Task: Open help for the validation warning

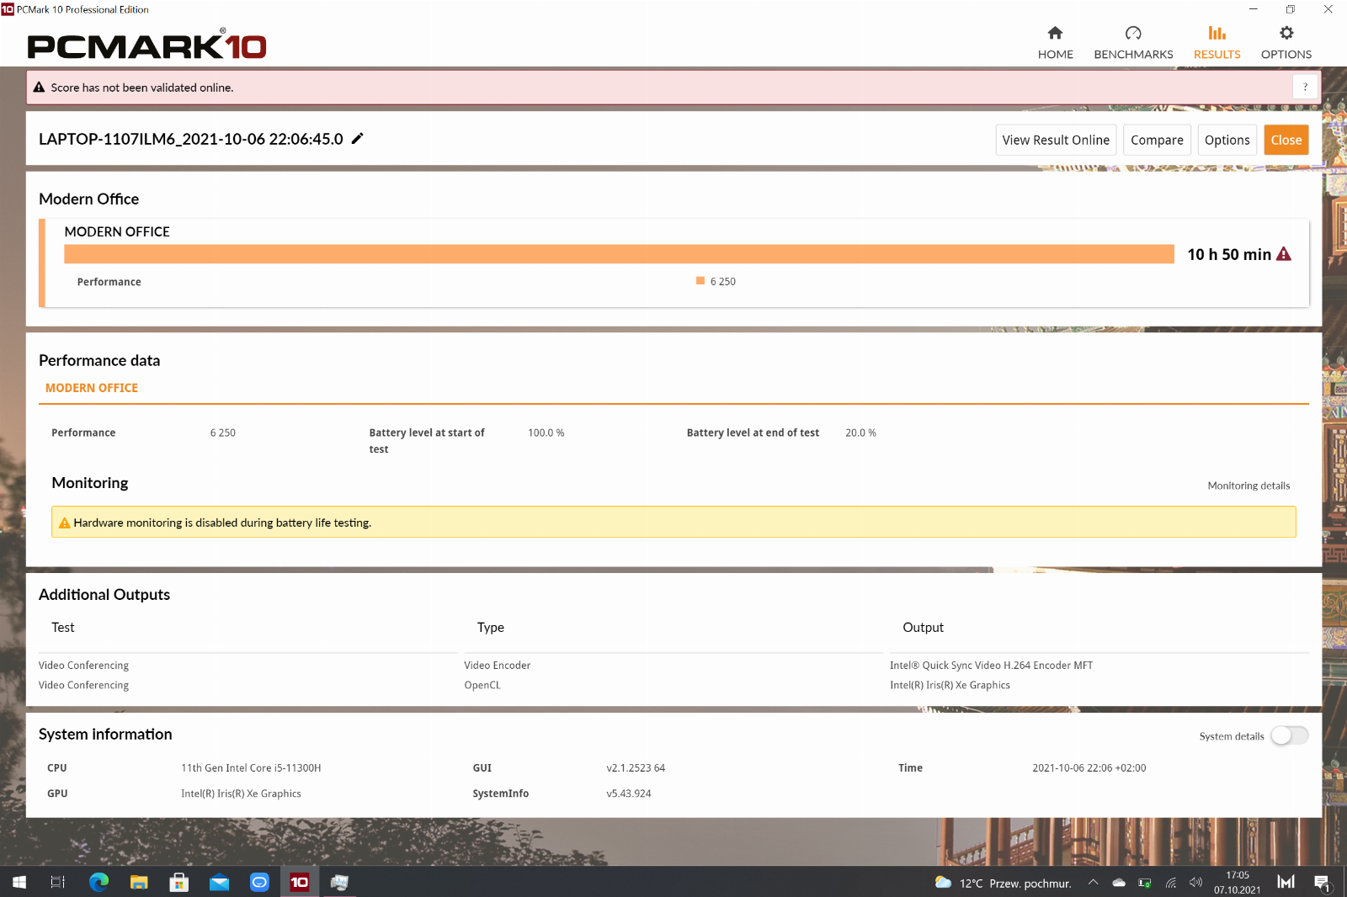Action: [1305, 88]
